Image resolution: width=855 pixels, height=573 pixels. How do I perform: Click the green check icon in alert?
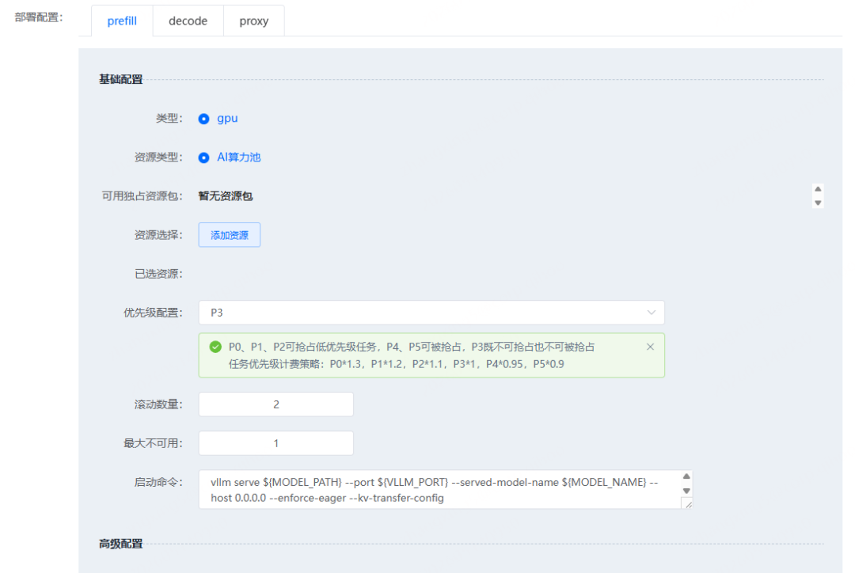pyautogui.click(x=215, y=347)
